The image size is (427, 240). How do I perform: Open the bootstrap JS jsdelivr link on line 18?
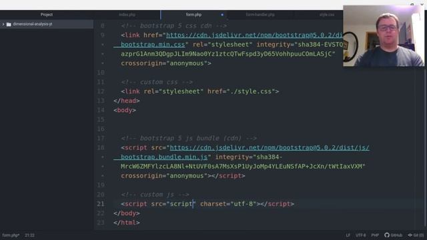point(270,147)
